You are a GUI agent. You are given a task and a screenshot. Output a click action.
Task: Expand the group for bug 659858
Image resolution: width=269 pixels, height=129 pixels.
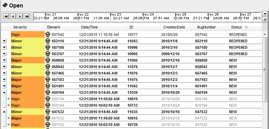[x=4, y=60]
